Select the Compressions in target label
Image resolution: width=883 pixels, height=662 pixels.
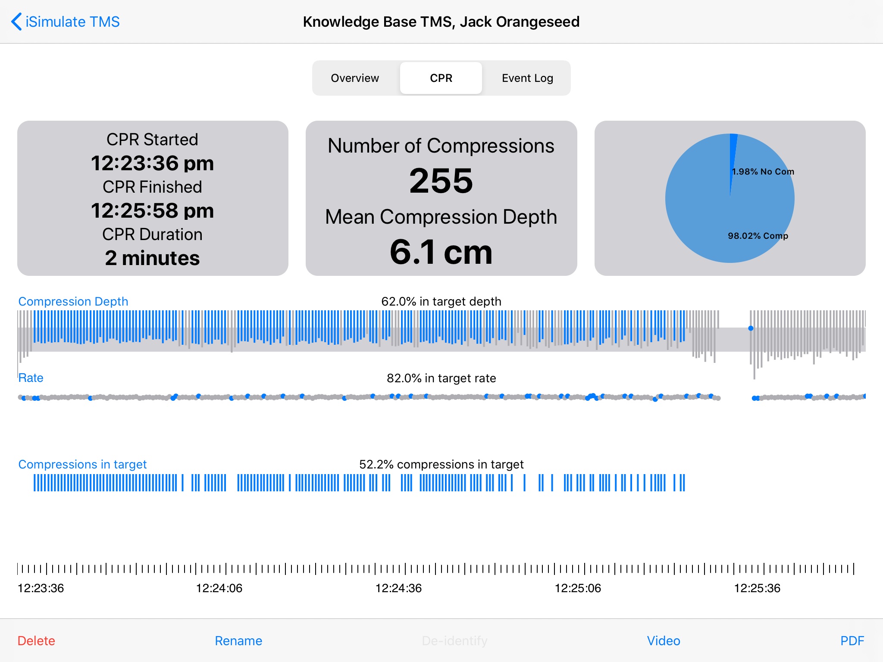[82, 464]
